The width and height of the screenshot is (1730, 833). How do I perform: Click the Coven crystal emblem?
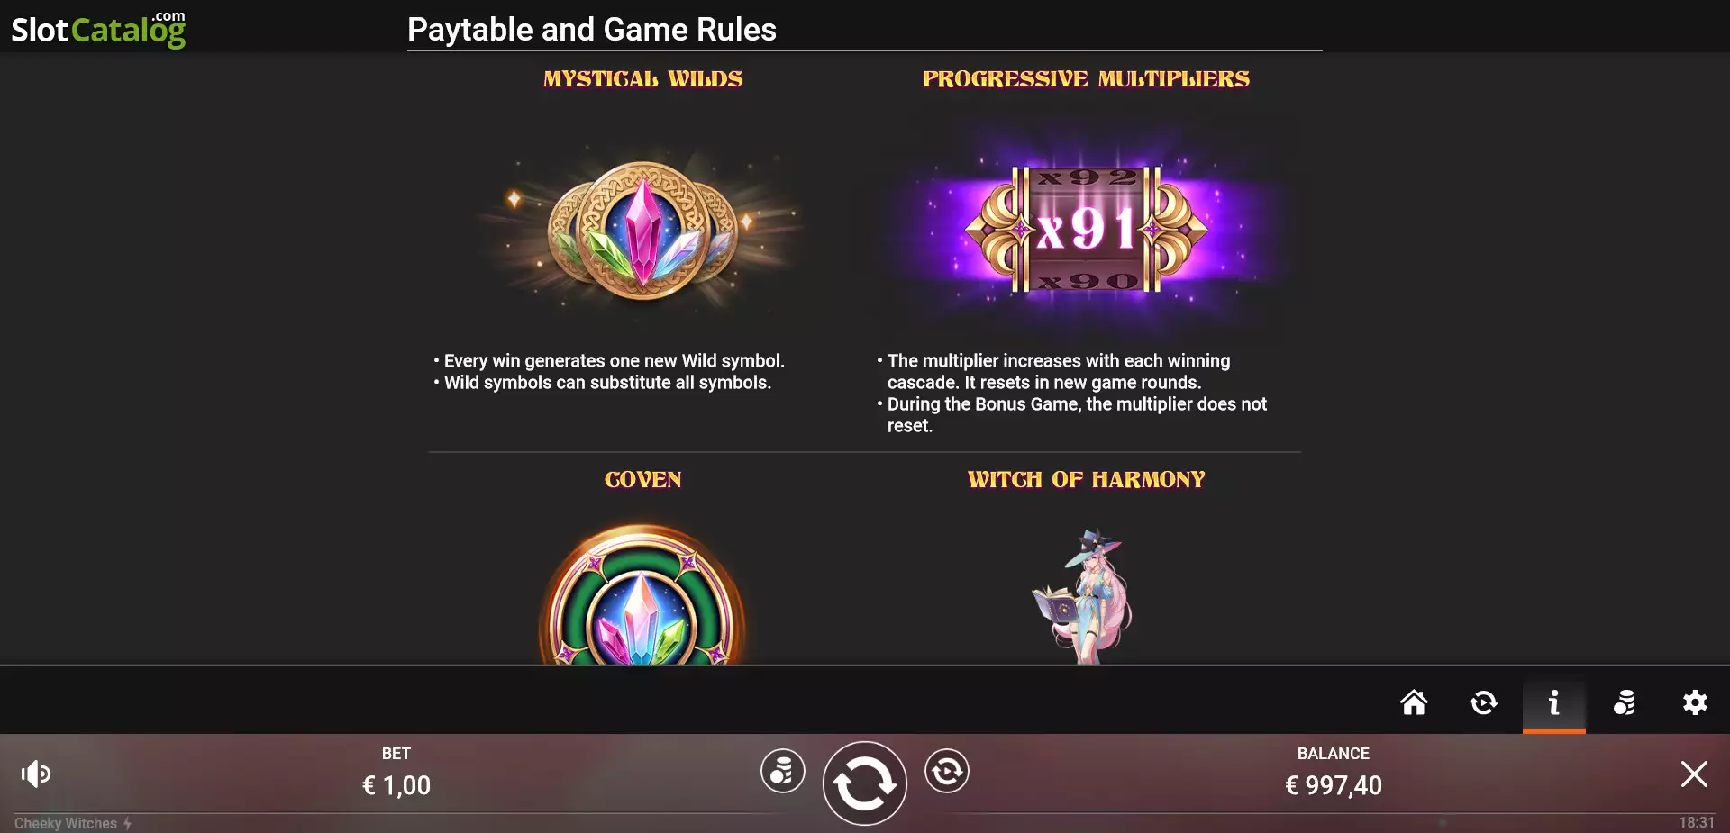click(x=642, y=596)
